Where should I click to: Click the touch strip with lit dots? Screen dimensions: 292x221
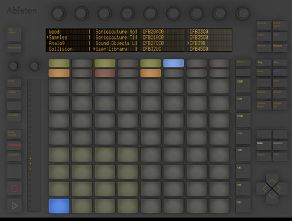click(34, 145)
